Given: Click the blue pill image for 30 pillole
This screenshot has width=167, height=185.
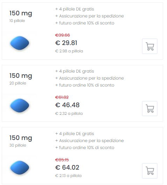Looking at the screenshot, I should click(x=20, y=168).
